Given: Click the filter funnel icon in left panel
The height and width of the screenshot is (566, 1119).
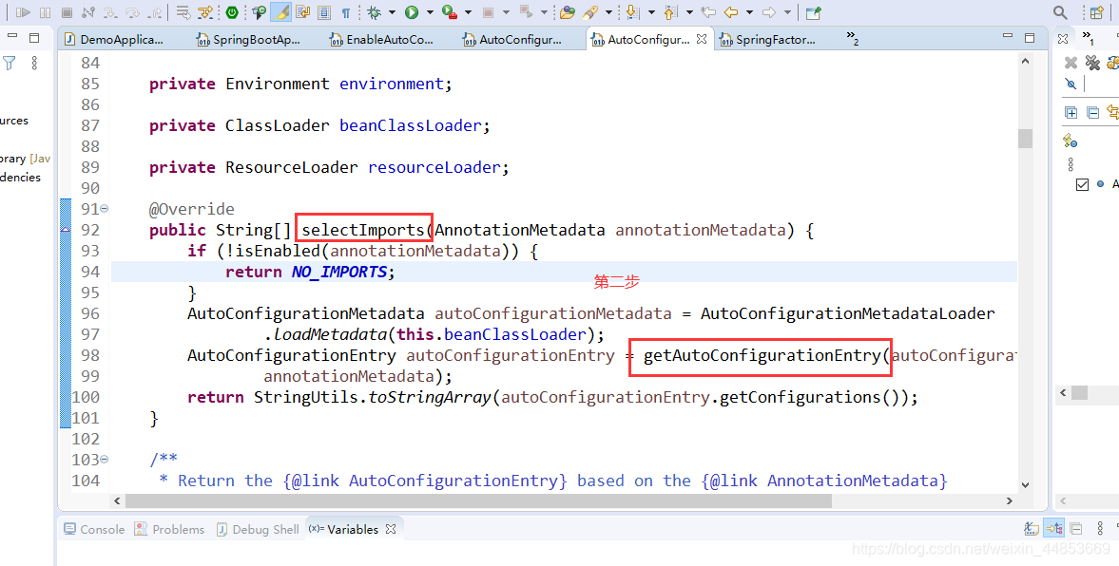Looking at the screenshot, I should pyautogui.click(x=10, y=63).
